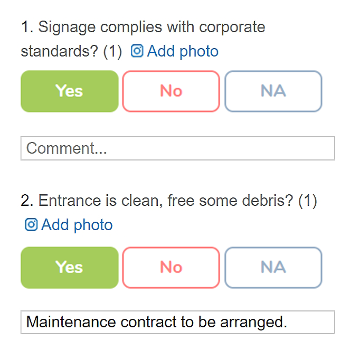Click the camera icon beside signage question
Screen dimensions: 350x350
137,51
